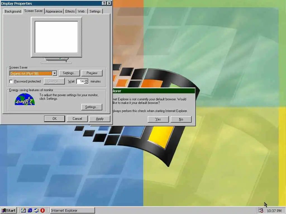The height and width of the screenshot is (214, 286).
Task: Launch Internet Explorer from quick launch
Action: [30, 211]
